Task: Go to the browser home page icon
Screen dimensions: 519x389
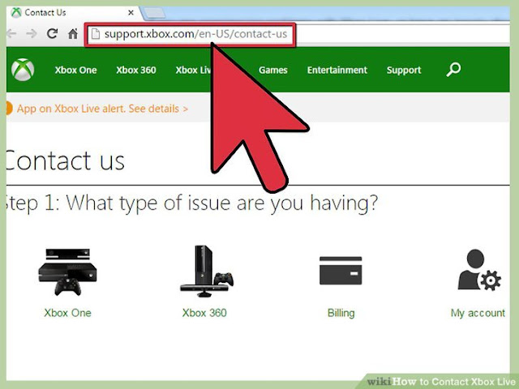Action: (73, 33)
